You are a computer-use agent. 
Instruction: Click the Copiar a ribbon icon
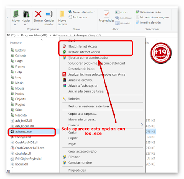(x=26, y=14)
